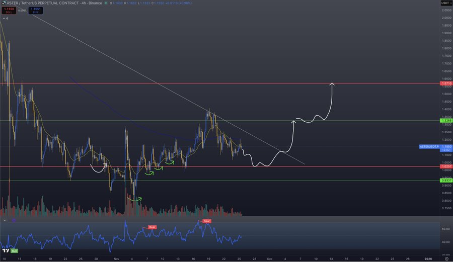
Task: Click the 60.00 RSI scale value
Action: click(x=445, y=229)
